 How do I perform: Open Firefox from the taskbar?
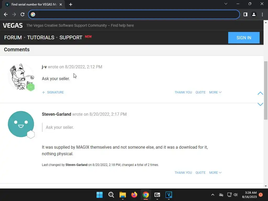click(x=134, y=195)
